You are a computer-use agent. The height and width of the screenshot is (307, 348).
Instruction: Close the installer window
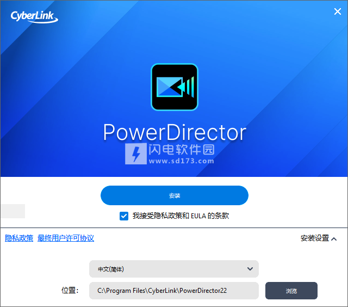tap(337, 11)
